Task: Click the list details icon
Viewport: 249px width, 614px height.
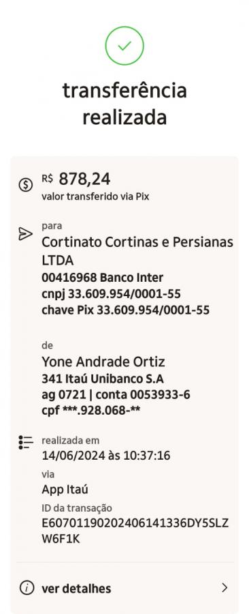Action: click(26, 442)
